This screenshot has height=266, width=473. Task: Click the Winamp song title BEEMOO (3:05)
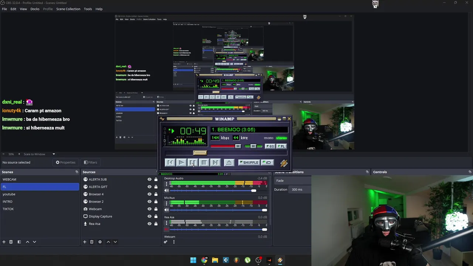[234, 130]
